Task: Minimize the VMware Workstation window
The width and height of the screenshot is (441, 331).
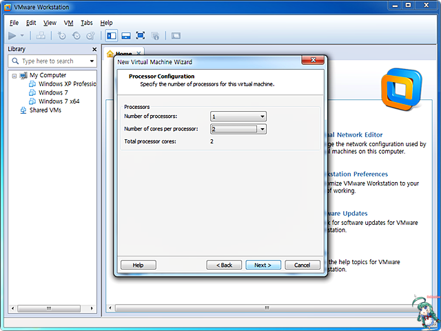Action: tap(395, 6)
